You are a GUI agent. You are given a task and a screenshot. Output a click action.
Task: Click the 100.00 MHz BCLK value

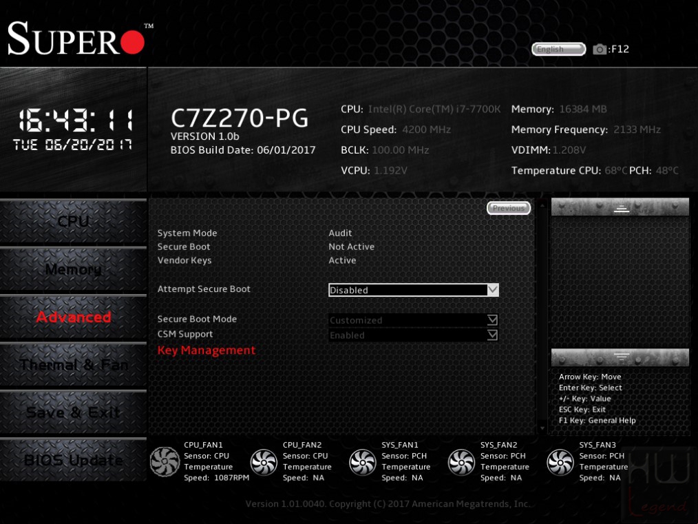tap(400, 150)
